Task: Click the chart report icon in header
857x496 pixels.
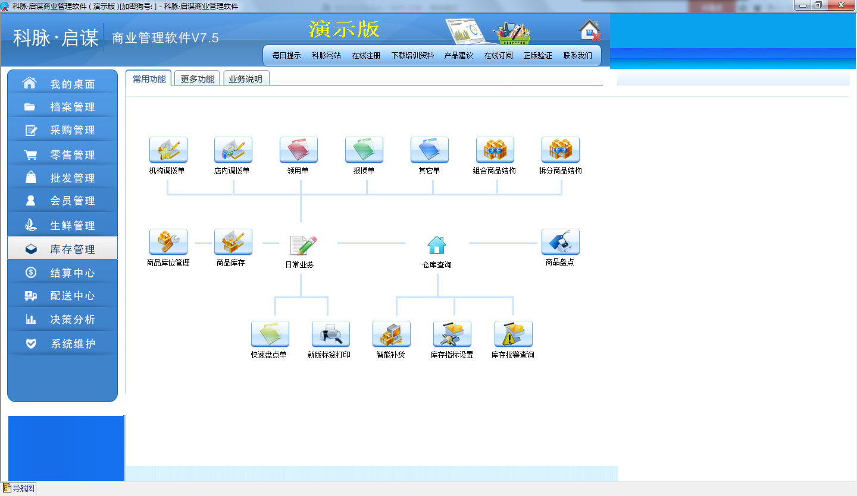Action: tap(466, 31)
